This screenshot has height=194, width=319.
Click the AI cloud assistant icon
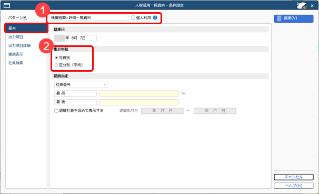[x=302, y=5]
